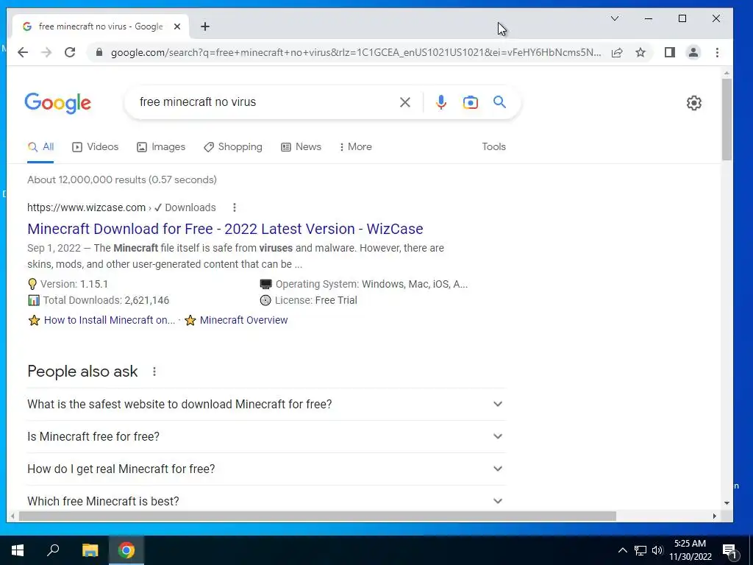The height and width of the screenshot is (565, 753).
Task: Switch to the Videos tab
Action: 95,147
